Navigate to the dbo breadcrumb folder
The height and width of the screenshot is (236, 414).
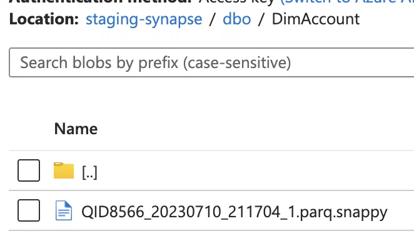237,19
